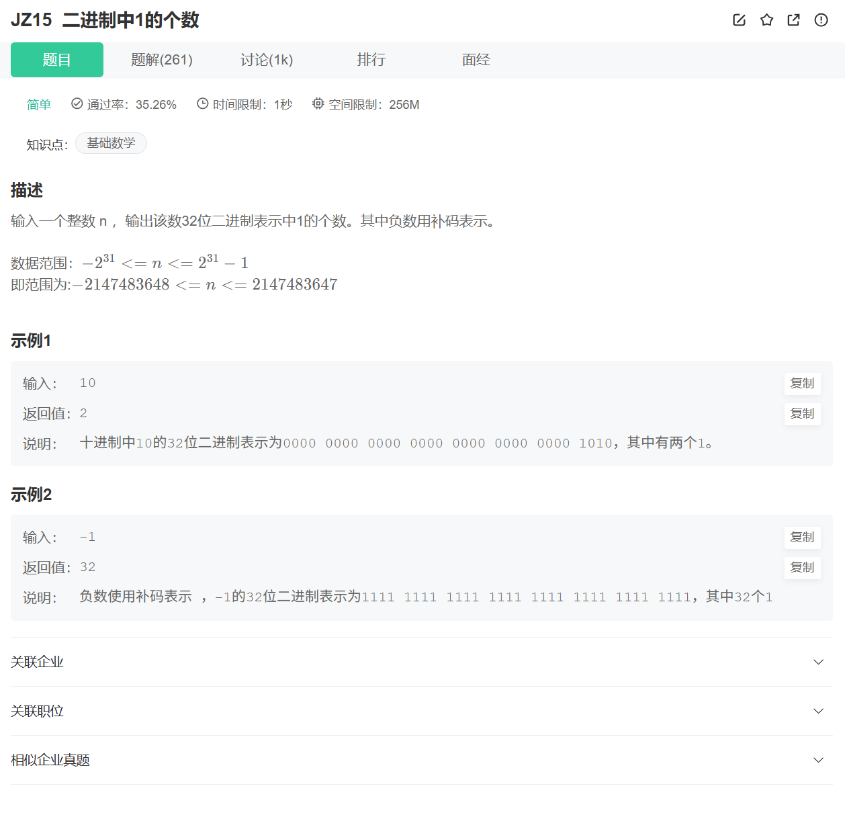Click the 数据范围 formula line
Image resolution: width=845 pixels, height=817 pixels.
tap(130, 262)
